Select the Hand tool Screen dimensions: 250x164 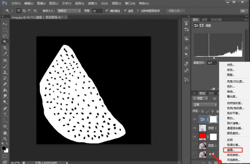[5, 132]
